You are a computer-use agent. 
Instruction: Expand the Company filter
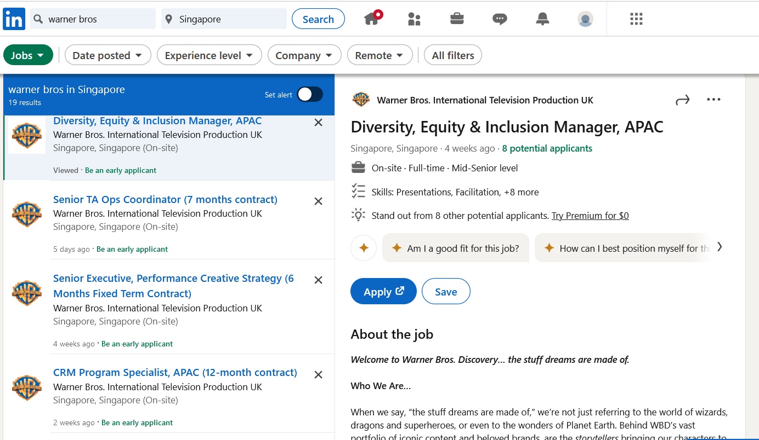click(304, 55)
